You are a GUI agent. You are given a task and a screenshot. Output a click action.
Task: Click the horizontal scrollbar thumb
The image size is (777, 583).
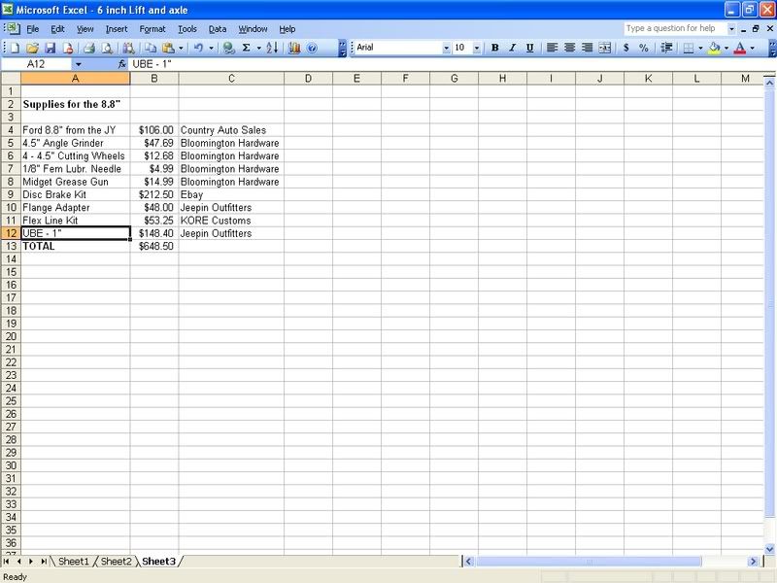[589, 562]
